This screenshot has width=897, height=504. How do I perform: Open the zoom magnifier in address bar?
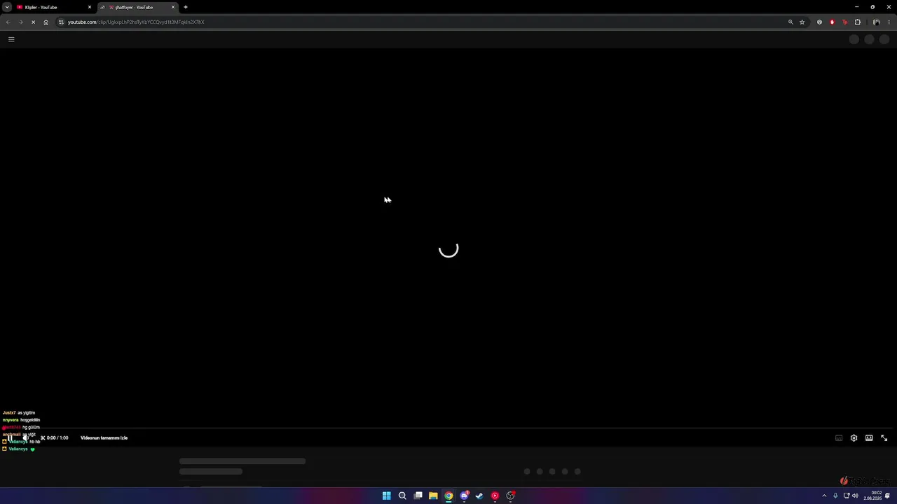790,22
